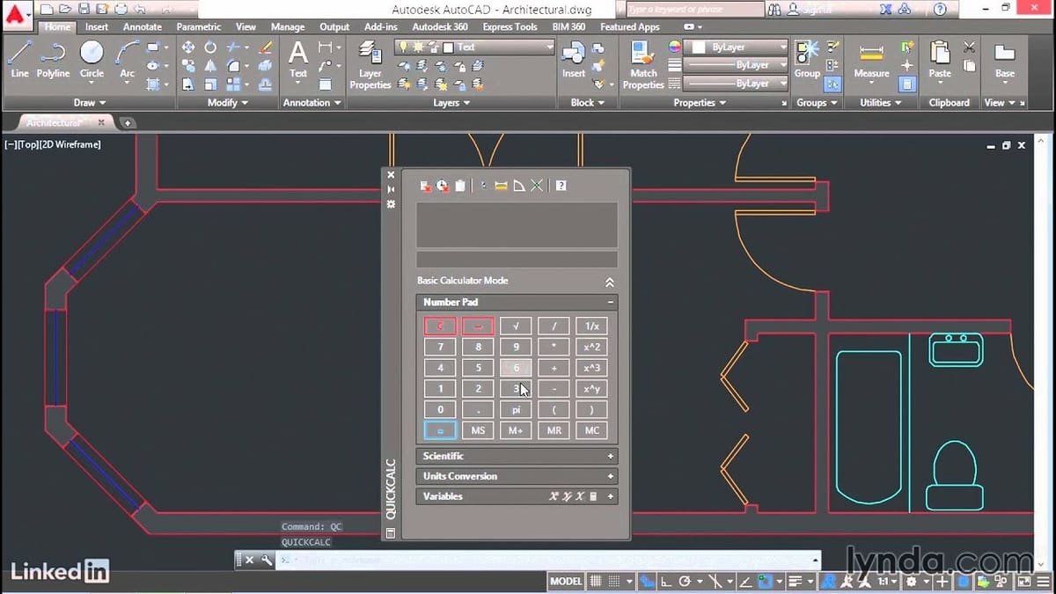Image resolution: width=1056 pixels, height=594 pixels.
Task: Toggle lineweight display in status bar
Action: point(796,582)
